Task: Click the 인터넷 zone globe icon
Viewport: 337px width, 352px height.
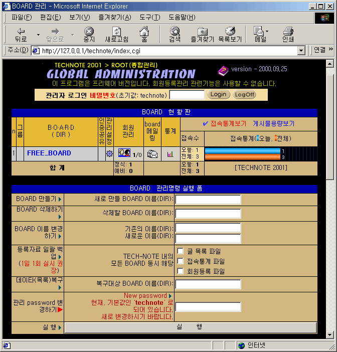Action: click(242, 345)
